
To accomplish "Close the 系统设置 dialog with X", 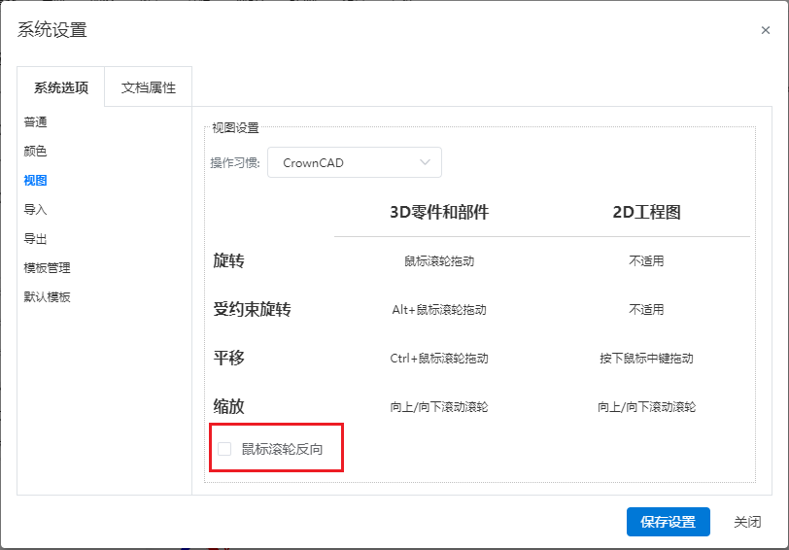I will [x=766, y=30].
